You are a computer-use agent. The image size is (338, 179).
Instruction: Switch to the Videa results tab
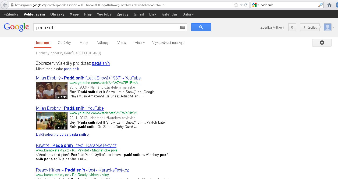122,43
